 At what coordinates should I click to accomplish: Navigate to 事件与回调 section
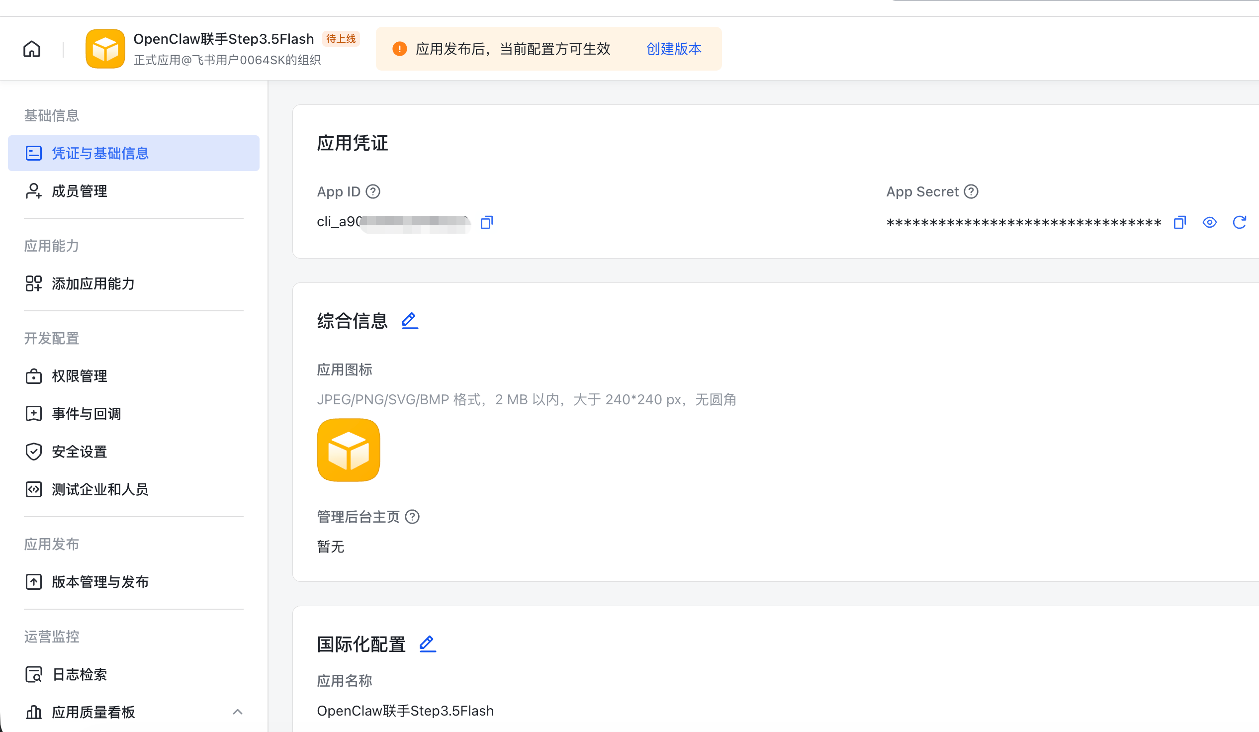(x=87, y=414)
